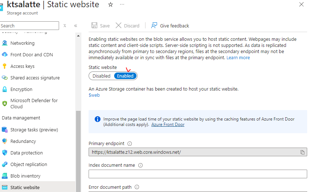This screenshot has height=192, width=309.
Task: Click the Shared access signature link icon
Action: click(x=5, y=78)
